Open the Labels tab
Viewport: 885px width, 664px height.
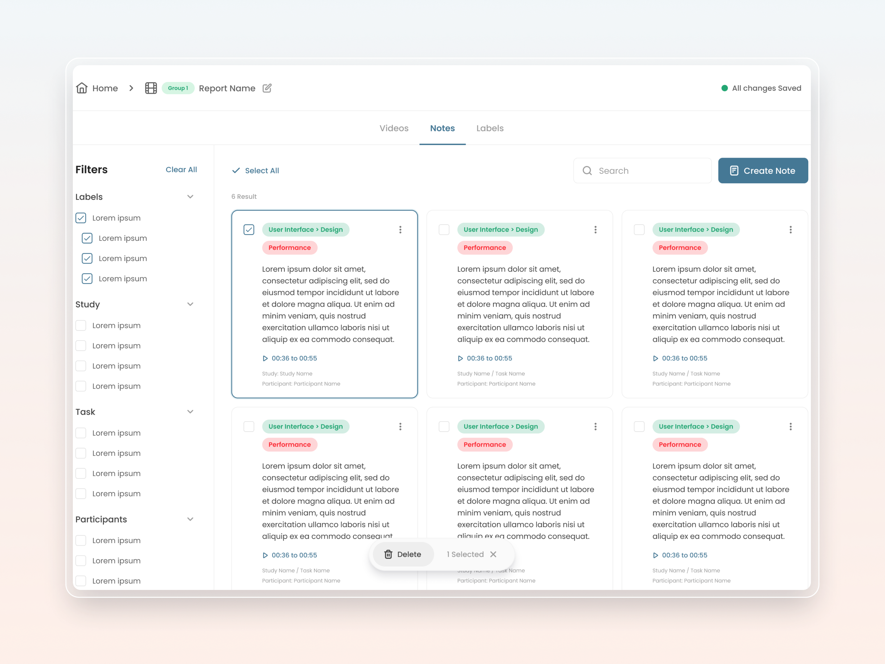coord(490,128)
